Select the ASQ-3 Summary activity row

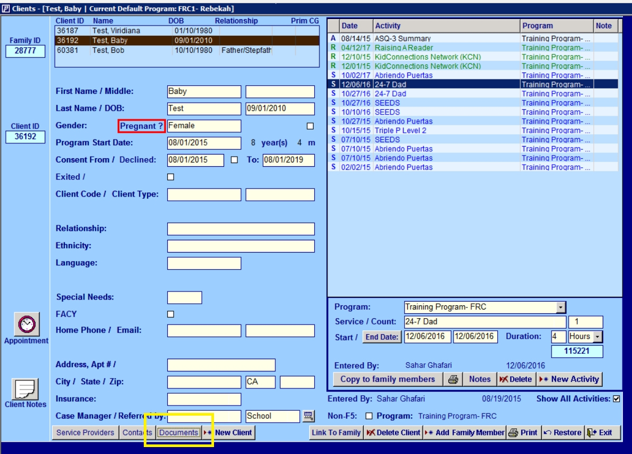click(473, 38)
